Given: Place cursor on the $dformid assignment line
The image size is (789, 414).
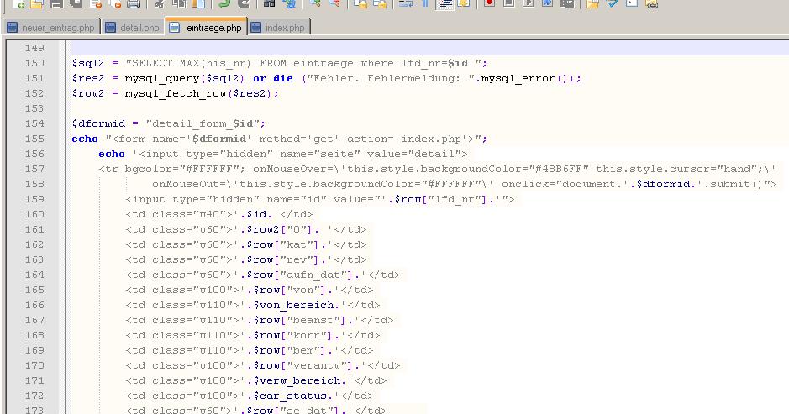Looking at the screenshot, I should point(168,123).
